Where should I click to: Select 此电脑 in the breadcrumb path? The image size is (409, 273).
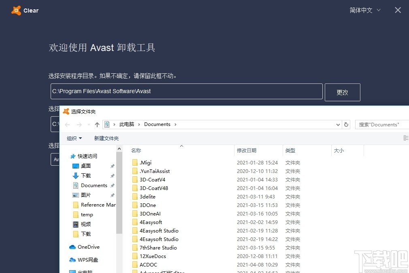coord(127,124)
